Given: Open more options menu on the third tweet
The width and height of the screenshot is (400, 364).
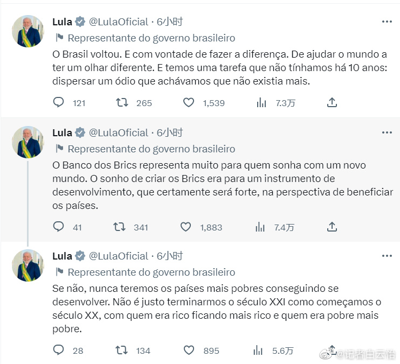Looking at the screenshot, I should (x=387, y=256).
